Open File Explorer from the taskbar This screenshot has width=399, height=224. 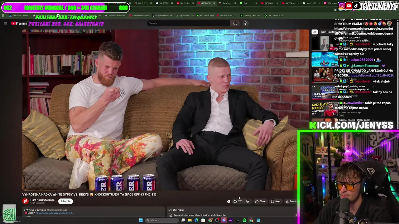[190, 220]
